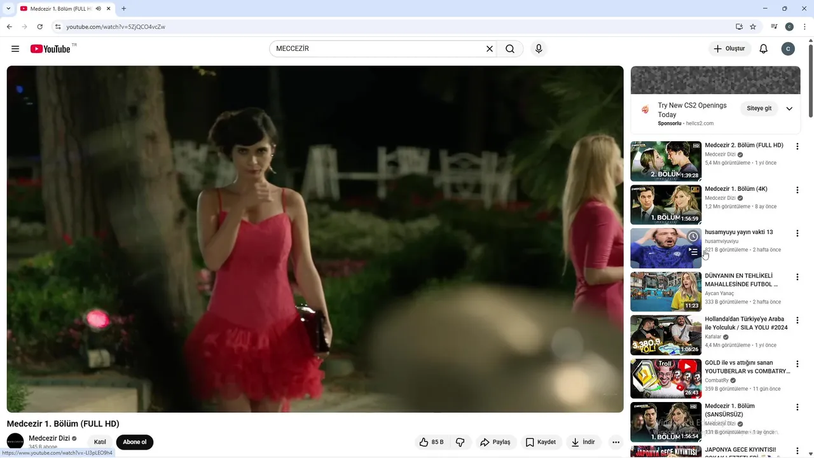Open Kafalar channel name link
The width and height of the screenshot is (814, 458).
[713, 337]
